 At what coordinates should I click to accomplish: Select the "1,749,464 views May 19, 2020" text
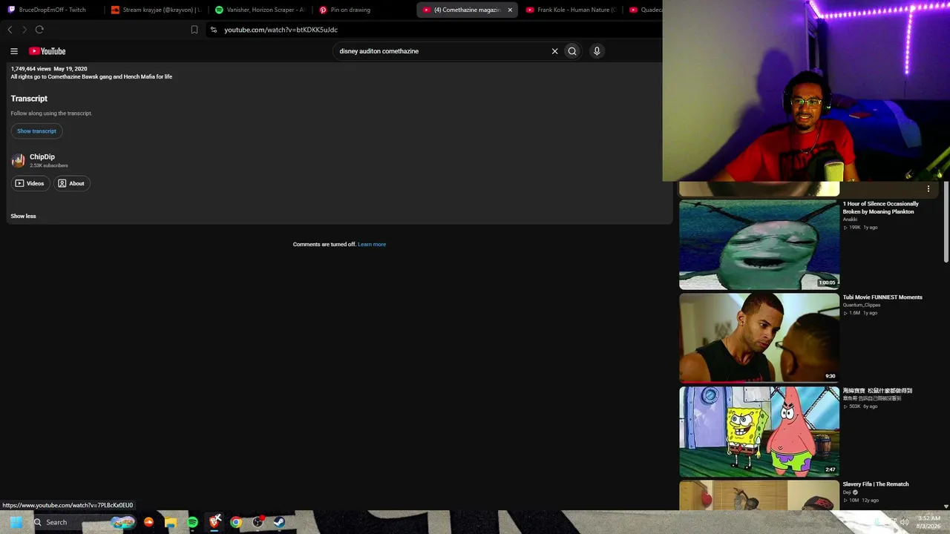[49, 69]
